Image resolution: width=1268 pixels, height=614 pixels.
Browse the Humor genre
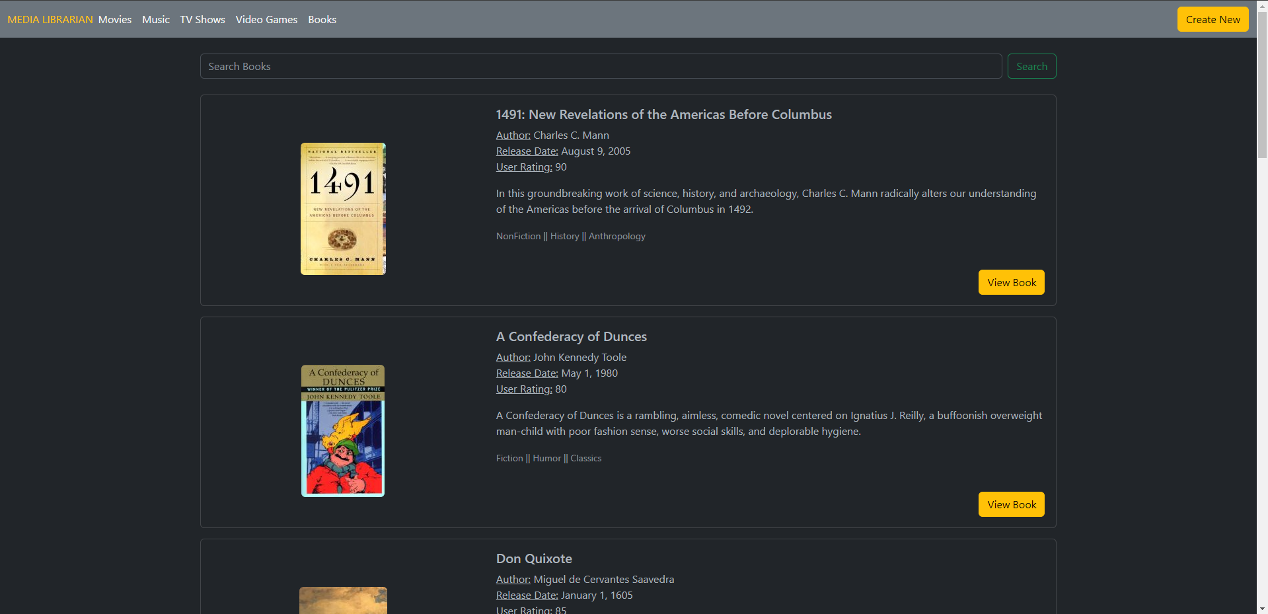coord(546,458)
